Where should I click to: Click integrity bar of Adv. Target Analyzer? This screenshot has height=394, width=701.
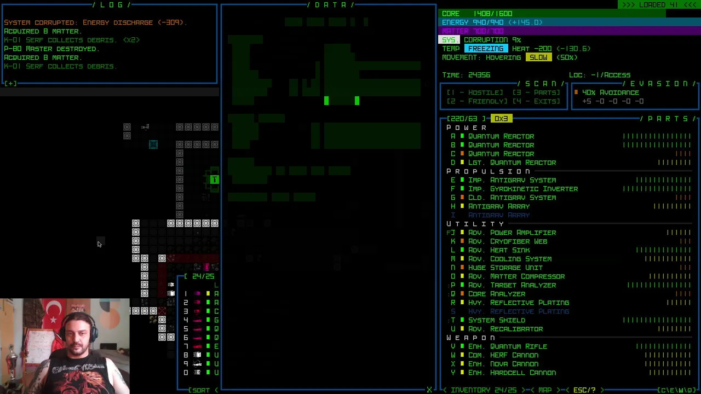pos(659,285)
